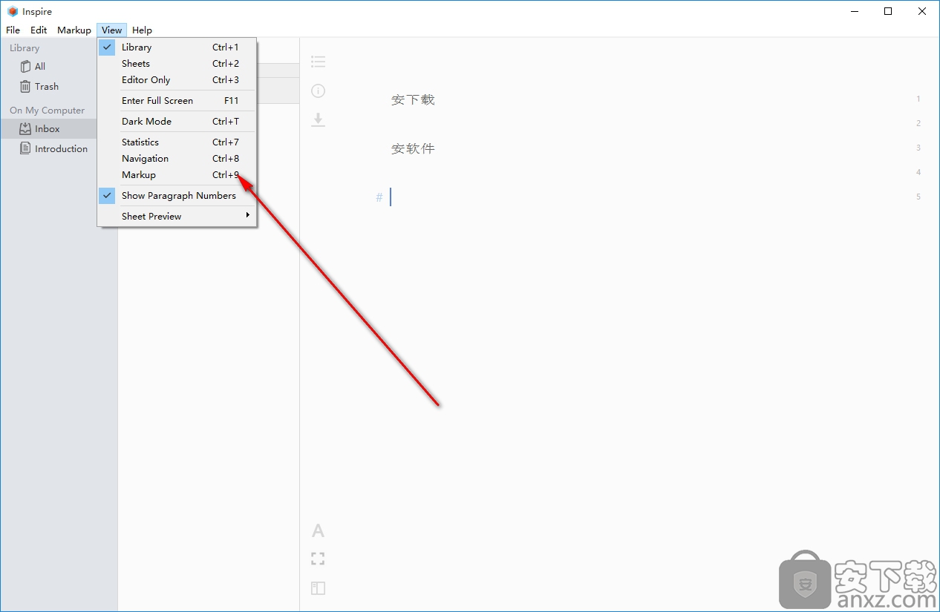Click the Introduction sheet icon

[x=25, y=148]
